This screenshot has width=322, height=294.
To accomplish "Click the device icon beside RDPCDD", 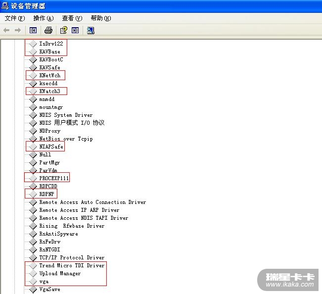I will click(x=33, y=186).
